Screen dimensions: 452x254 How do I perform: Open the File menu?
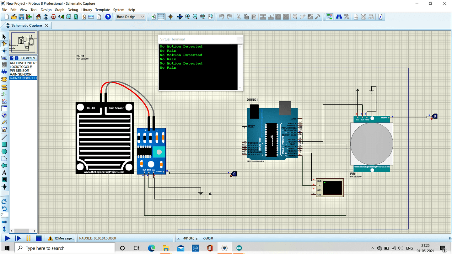click(4, 10)
